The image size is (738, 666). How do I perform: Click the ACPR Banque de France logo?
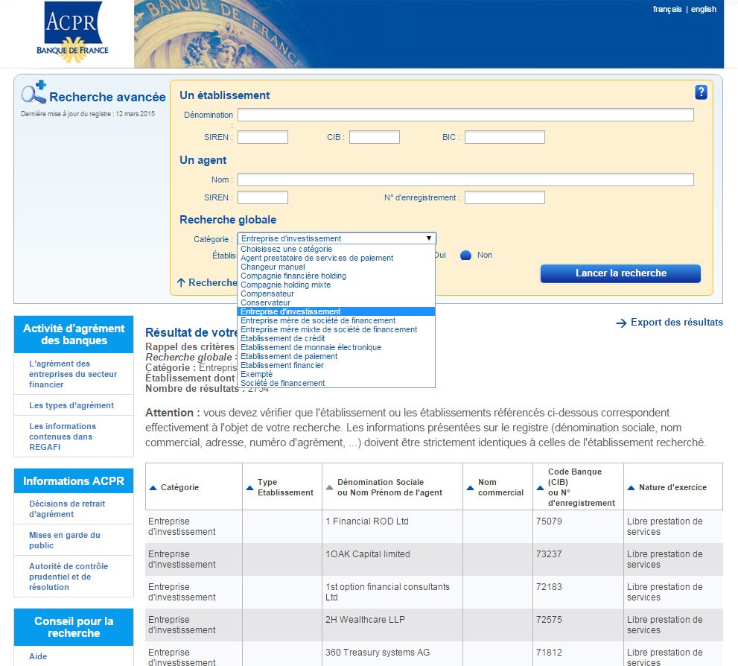pyautogui.click(x=72, y=32)
